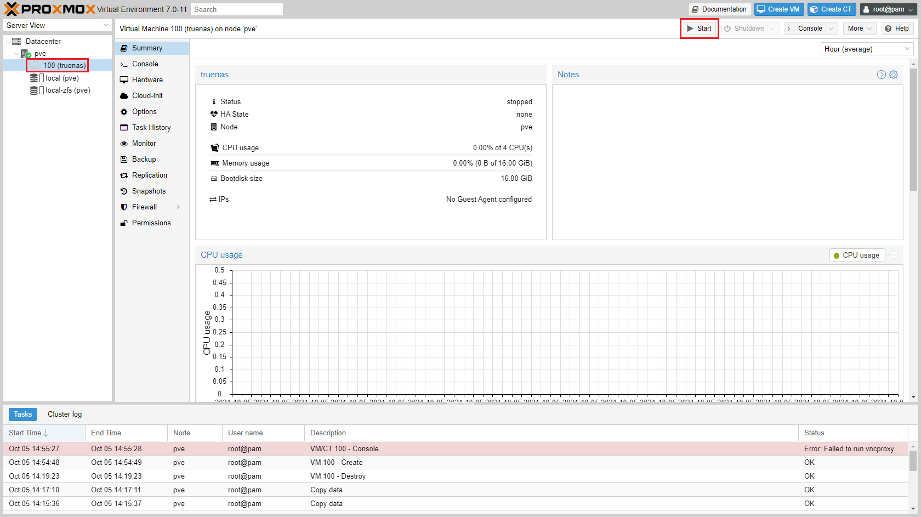Screen dimensions: 921x517
Task: Expand the Firewall submenu arrow
Action: (178, 207)
